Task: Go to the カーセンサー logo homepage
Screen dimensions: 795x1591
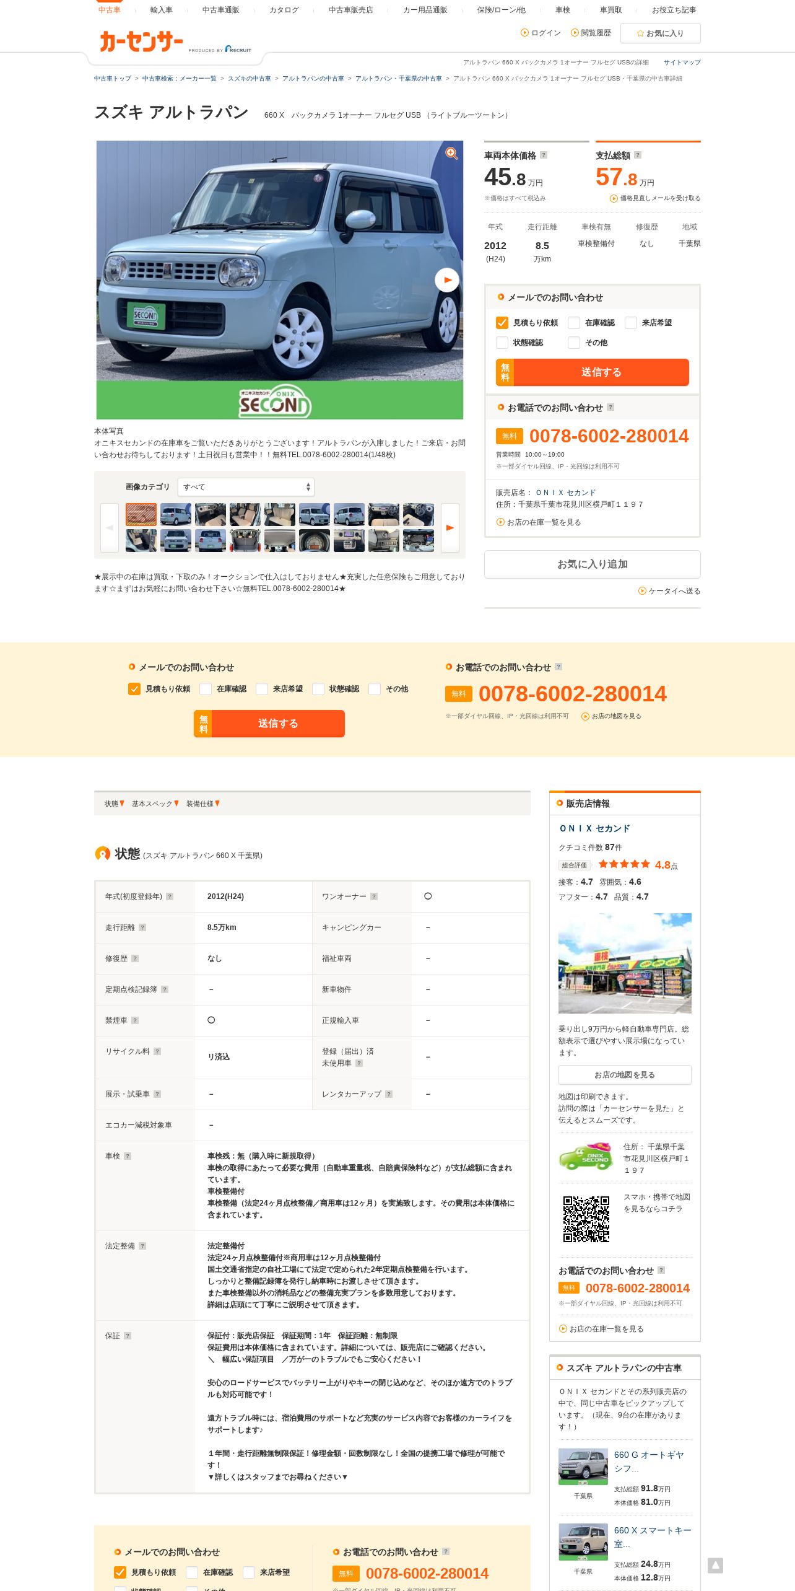Action: (x=141, y=42)
